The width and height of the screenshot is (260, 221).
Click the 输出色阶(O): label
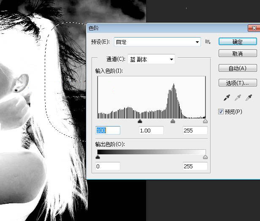point(110,144)
